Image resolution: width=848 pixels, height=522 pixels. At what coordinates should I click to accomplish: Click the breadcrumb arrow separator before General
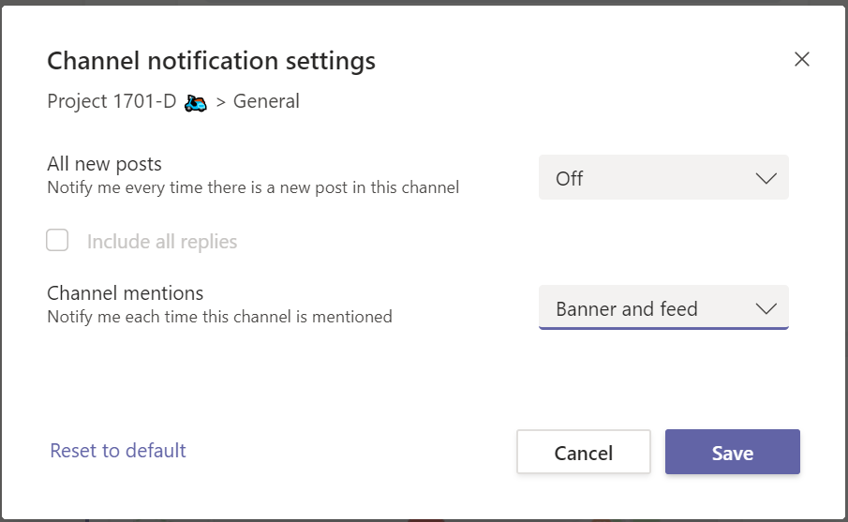221,102
